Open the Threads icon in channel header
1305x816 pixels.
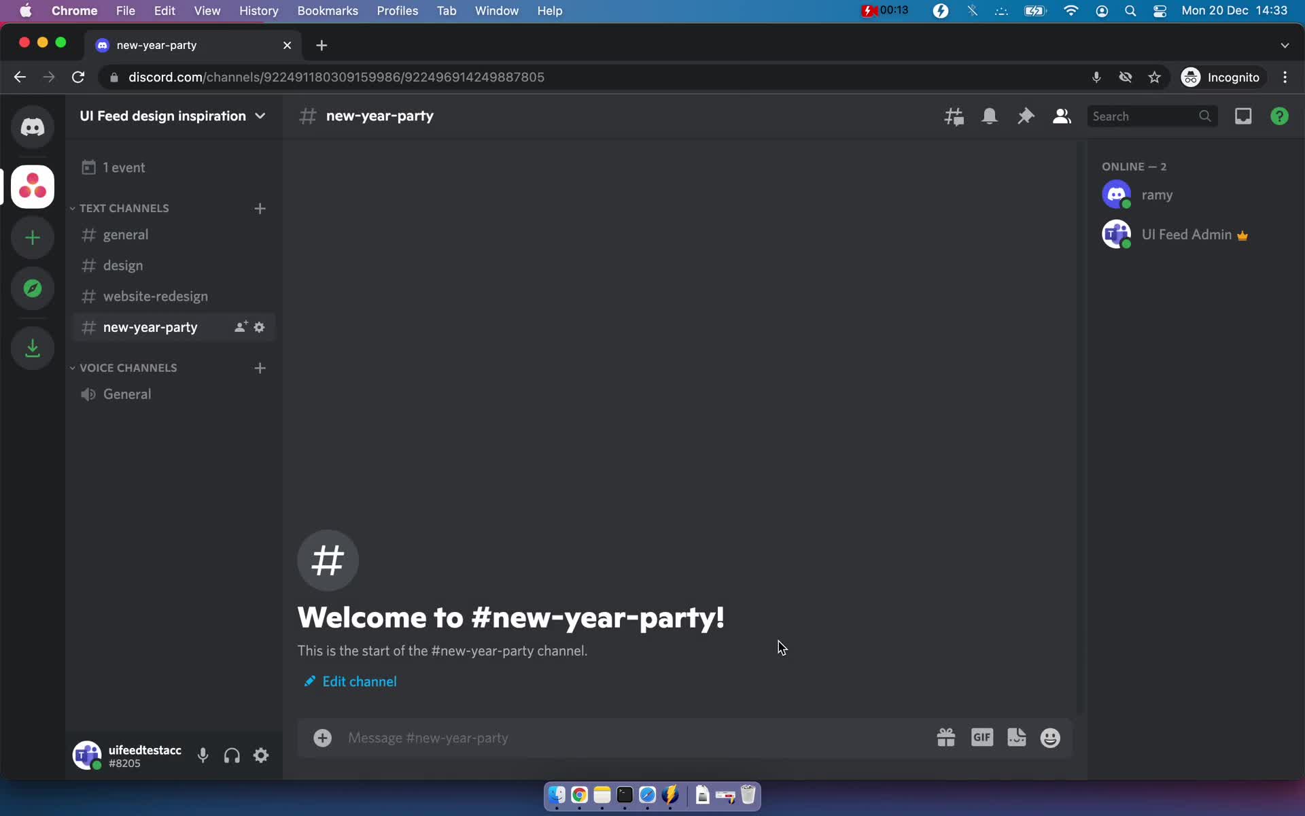point(954,116)
